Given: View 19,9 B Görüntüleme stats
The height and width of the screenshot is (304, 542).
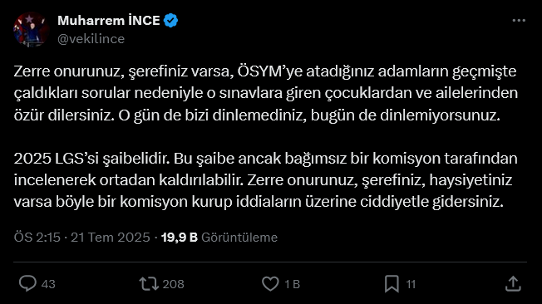Looking at the screenshot, I should tap(219, 238).
